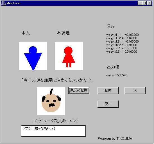Click the weight122 = 0.155000 line
This screenshot has height=144, width=154.
[x=122, y=45]
